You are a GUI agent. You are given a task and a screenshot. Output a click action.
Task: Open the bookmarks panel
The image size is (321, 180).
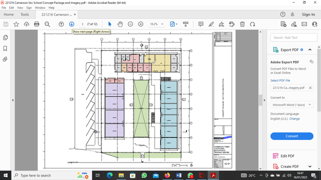pos(6,48)
